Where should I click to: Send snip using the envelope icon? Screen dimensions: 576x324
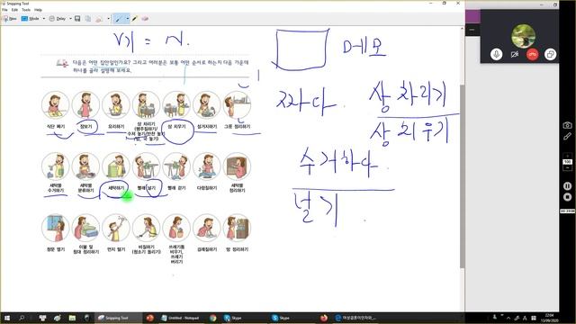(99, 18)
